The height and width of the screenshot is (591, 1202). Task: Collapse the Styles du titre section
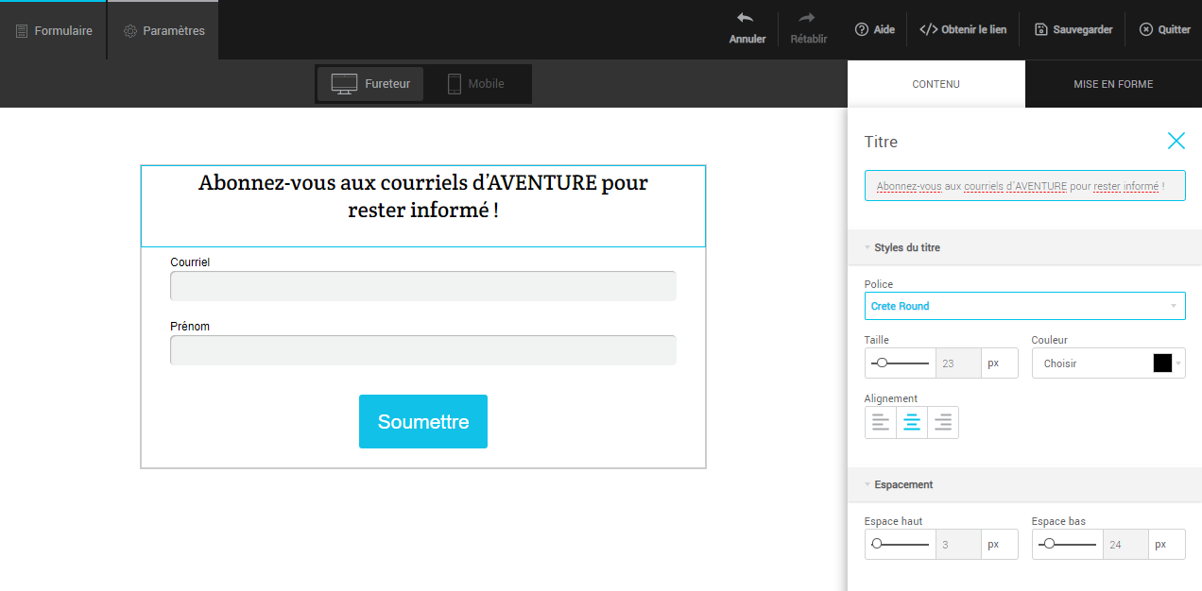[906, 247]
